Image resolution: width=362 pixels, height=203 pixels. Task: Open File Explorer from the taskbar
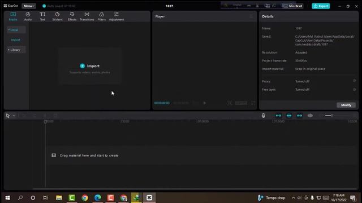click(x=59, y=198)
